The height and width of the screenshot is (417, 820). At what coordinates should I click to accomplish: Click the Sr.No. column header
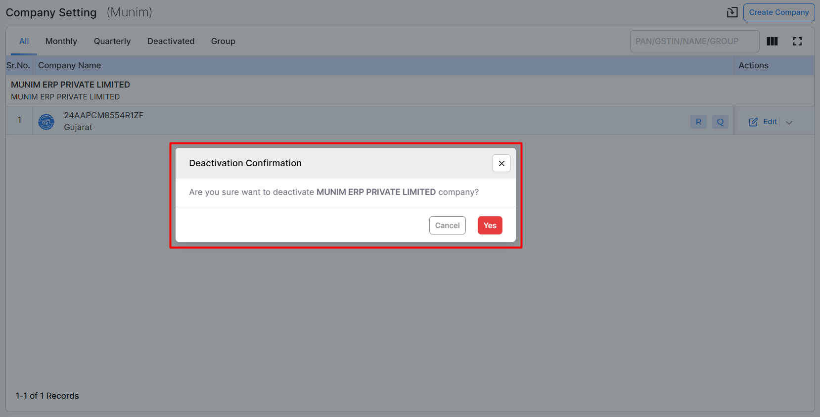pos(18,65)
